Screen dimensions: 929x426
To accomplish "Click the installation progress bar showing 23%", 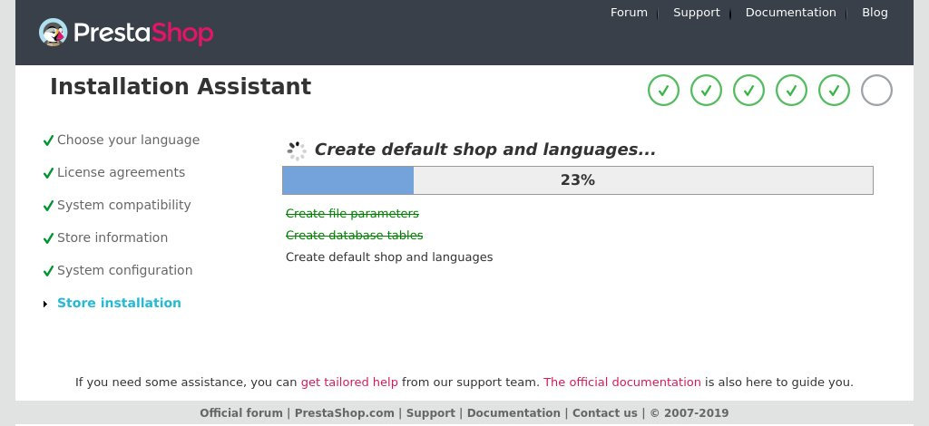I will point(578,179).
